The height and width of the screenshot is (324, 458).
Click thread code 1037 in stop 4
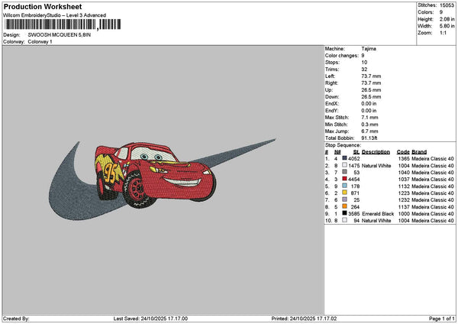click(404, 180)
